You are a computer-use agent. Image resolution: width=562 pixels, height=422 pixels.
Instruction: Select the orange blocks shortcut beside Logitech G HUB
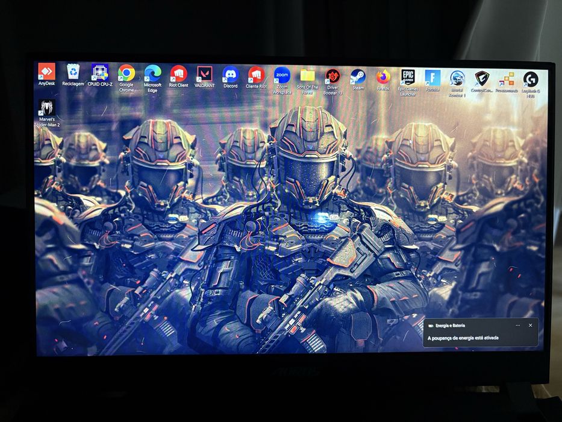tap(507, 82)
